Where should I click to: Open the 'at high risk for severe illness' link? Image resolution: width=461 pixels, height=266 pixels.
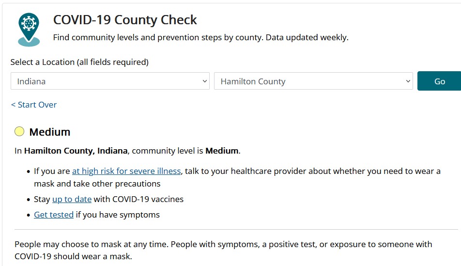pos(126,171)
